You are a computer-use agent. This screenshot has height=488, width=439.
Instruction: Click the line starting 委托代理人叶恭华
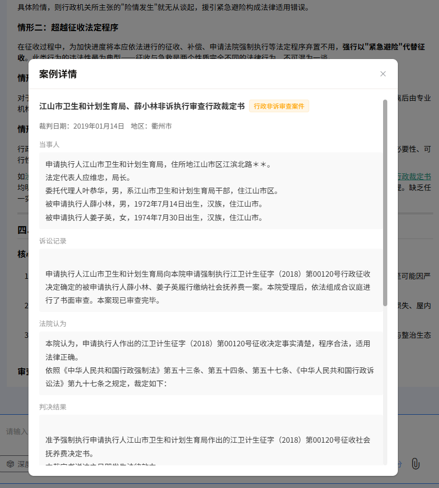(163, 191)
